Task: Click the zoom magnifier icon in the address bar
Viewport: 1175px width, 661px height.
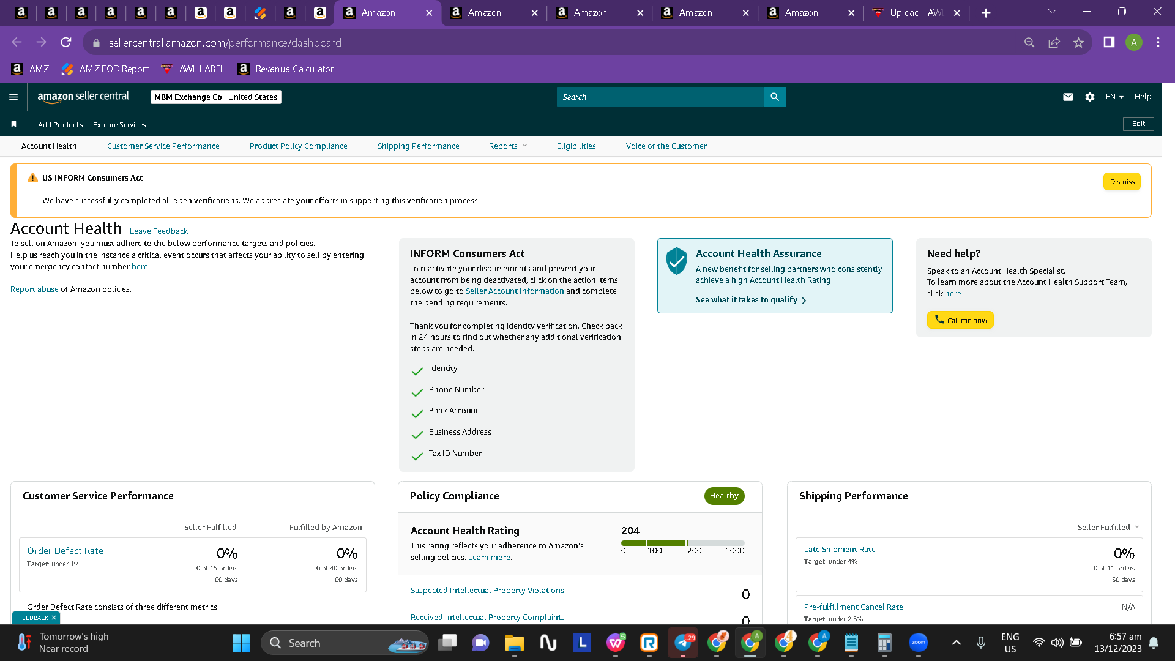Action: 1029,42
